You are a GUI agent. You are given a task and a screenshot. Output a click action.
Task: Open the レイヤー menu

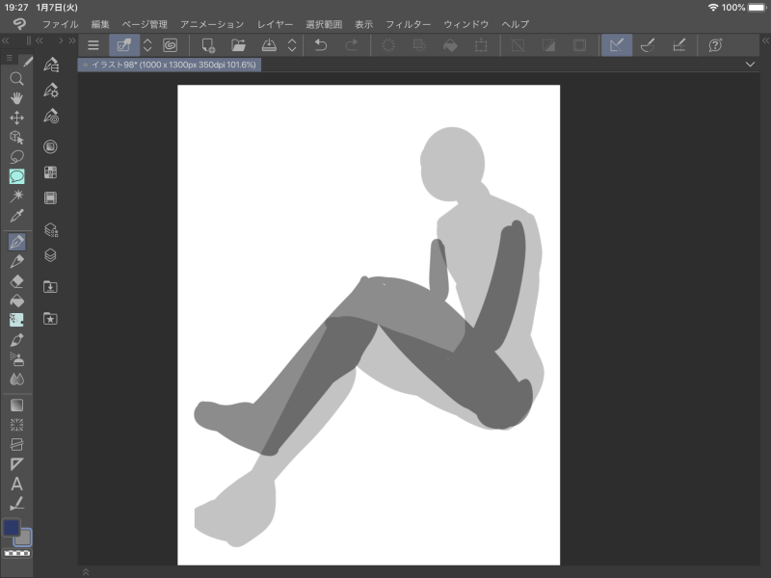coord(276,23)
